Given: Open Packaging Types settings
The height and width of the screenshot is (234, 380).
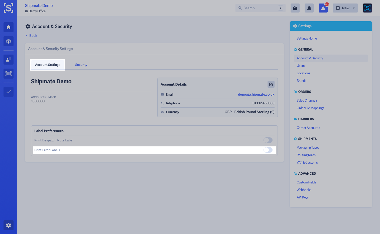Looking at the screenshot, I should [308, 147].
